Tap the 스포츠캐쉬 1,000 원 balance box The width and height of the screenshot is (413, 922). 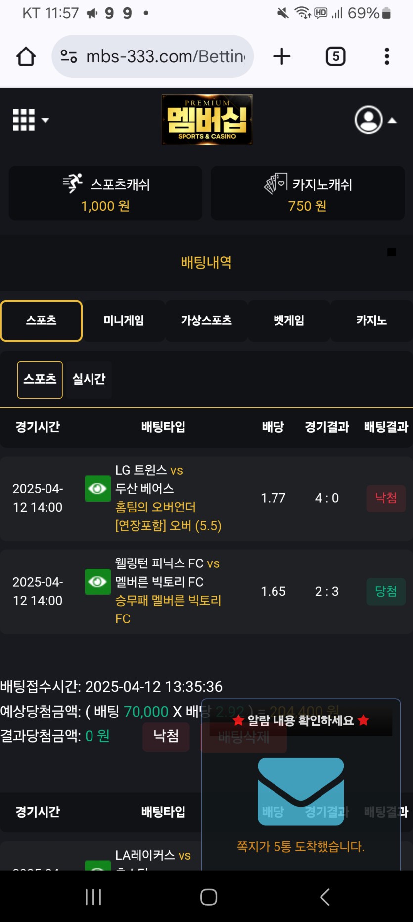tap(105, 194)
